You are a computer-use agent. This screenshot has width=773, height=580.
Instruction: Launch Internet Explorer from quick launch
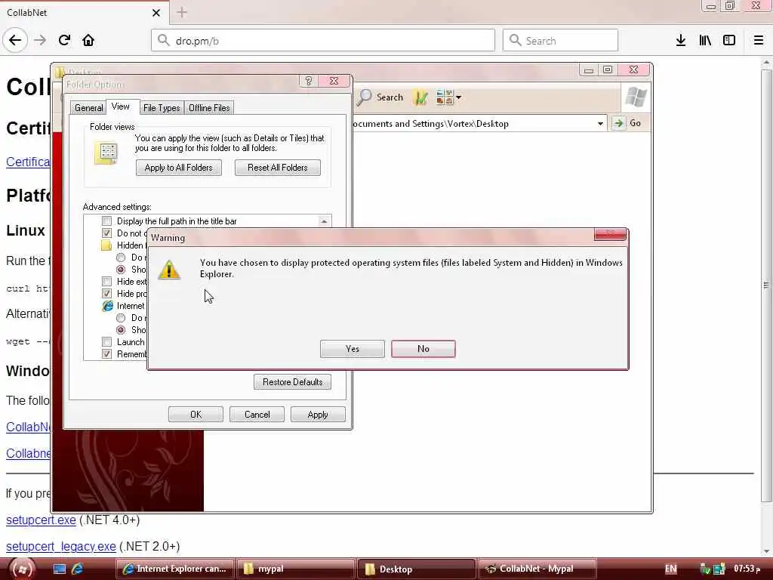[x=78, y=569]
